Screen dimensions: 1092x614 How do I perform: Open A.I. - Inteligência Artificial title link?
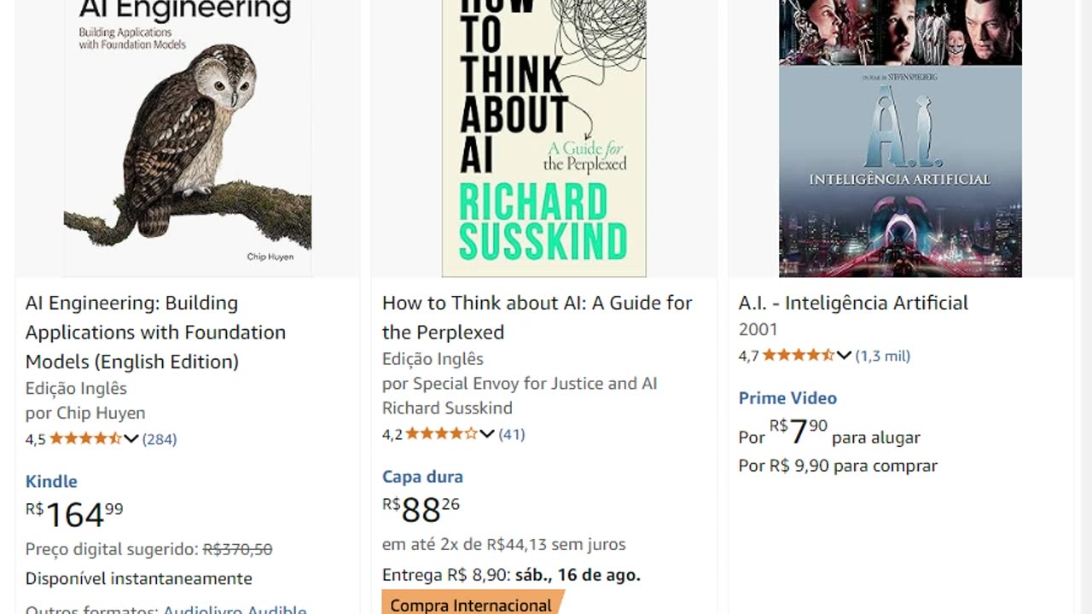[x=853, y=303]
